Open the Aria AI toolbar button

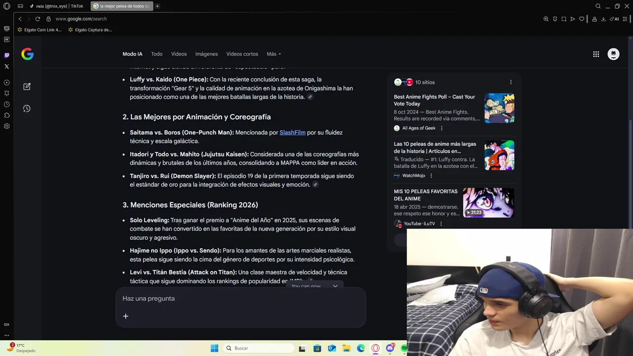tap(615, 19)
